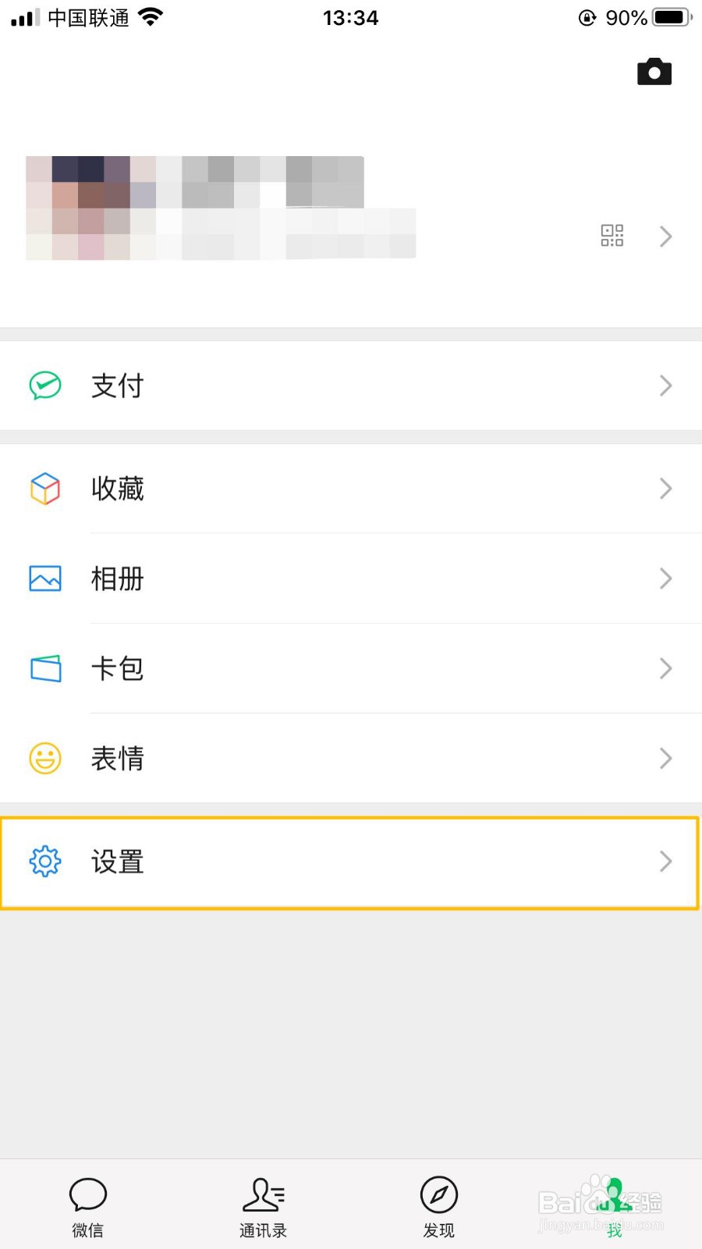Tap the colorful 收藏 cube icon
The image size is (702, 1249).
[45, 488]
